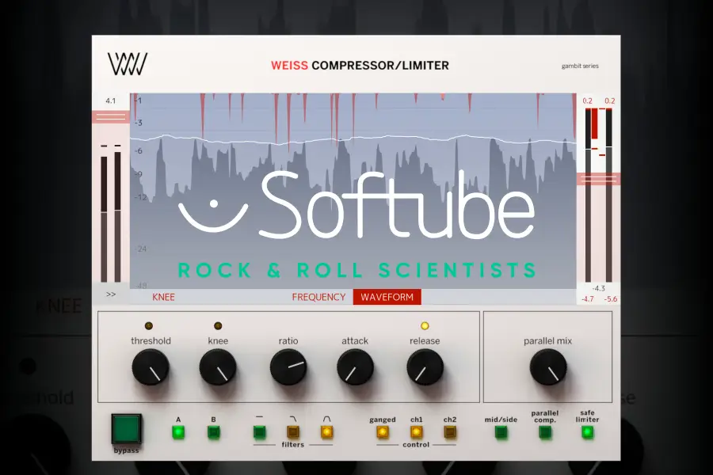713x475 pixels.
Task: Select the band-pass filter shape icon
Action: click(x=327, y=431)
